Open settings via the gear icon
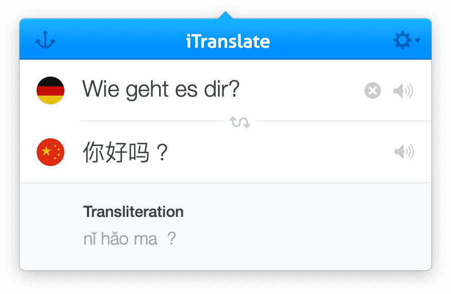Viewport: 451px width, 294px height. pos(402,40)
